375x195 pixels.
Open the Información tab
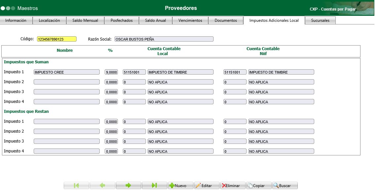[16, 20]
